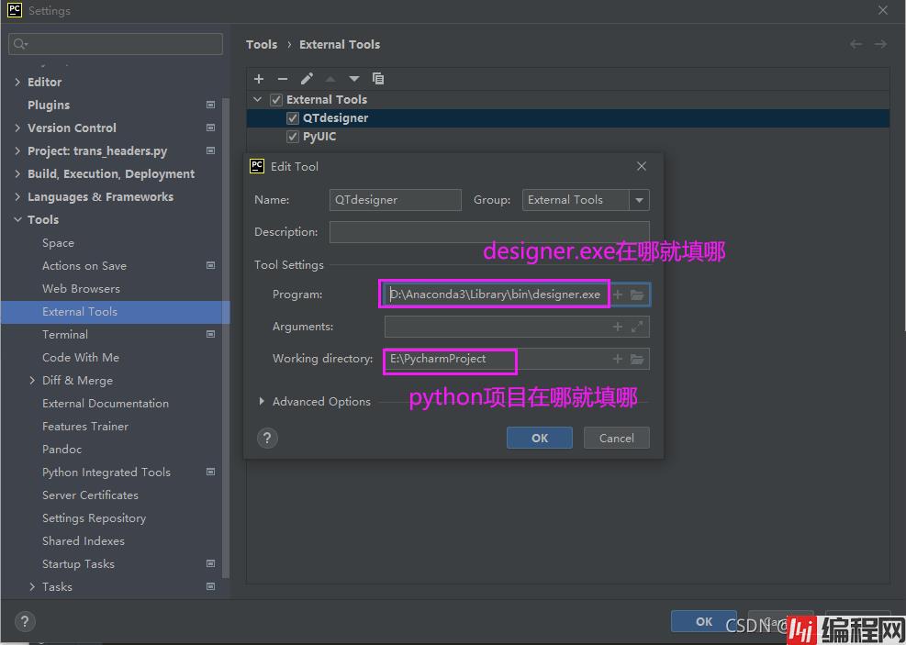Click the help question mark in Edit Tool dialog
Image resolution: width=906 pixels, height=645 pixels.
click(267, 438)
